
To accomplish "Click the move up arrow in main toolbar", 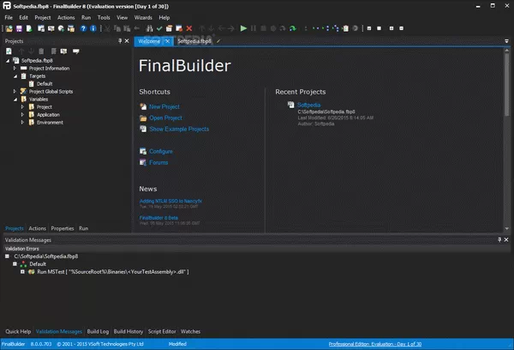I will click(202, 28).
